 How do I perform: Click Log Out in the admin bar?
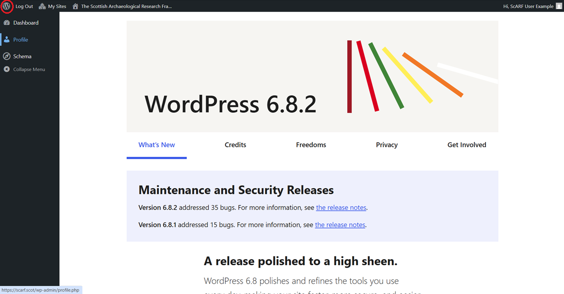(x=24, y=6)
